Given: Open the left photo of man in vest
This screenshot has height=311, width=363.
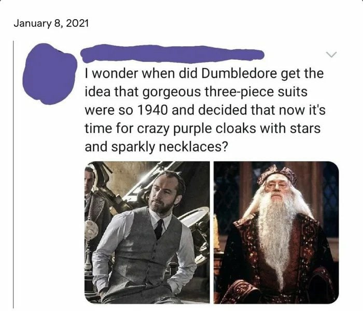Looking at the screenshot, I should (x=147, y=232).
